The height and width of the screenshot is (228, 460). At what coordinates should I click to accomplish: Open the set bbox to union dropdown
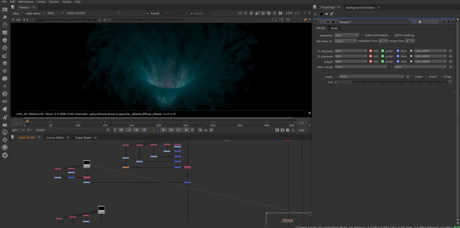click(345, 41)
